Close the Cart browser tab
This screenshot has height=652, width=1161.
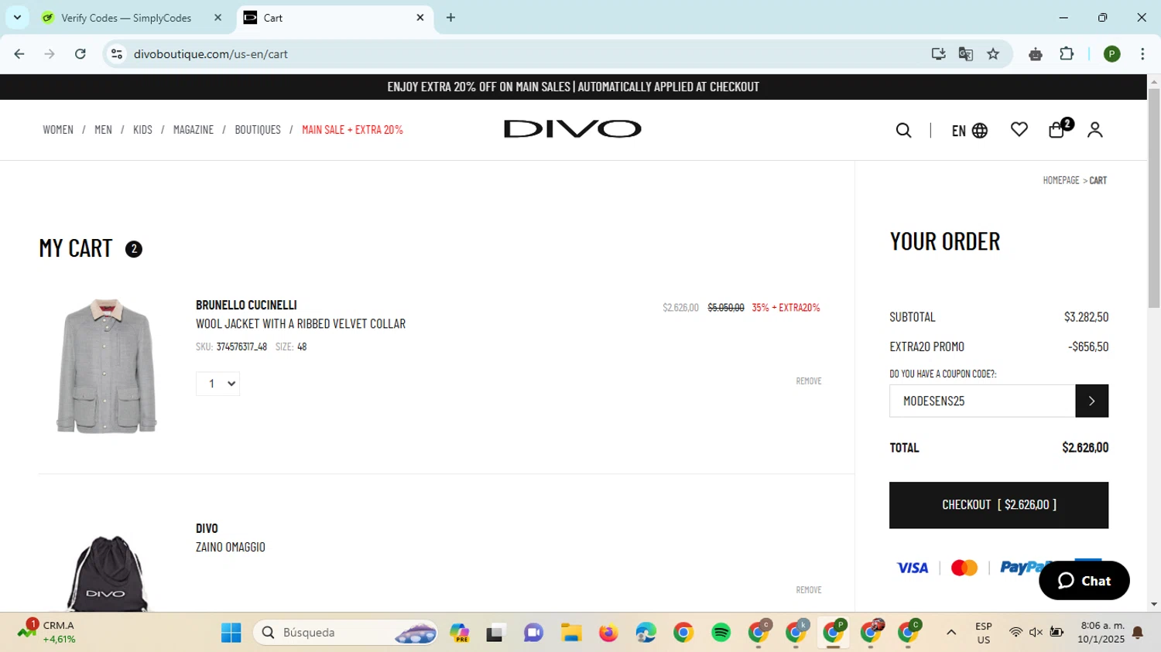[x=420, y=17]
